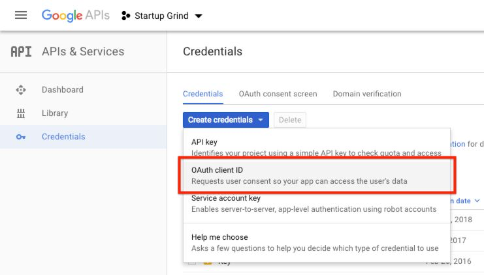The width and height of the screenshot is (484, 275).
Task: Click the key icon beside Credentials
Action: tap(21, 137)
